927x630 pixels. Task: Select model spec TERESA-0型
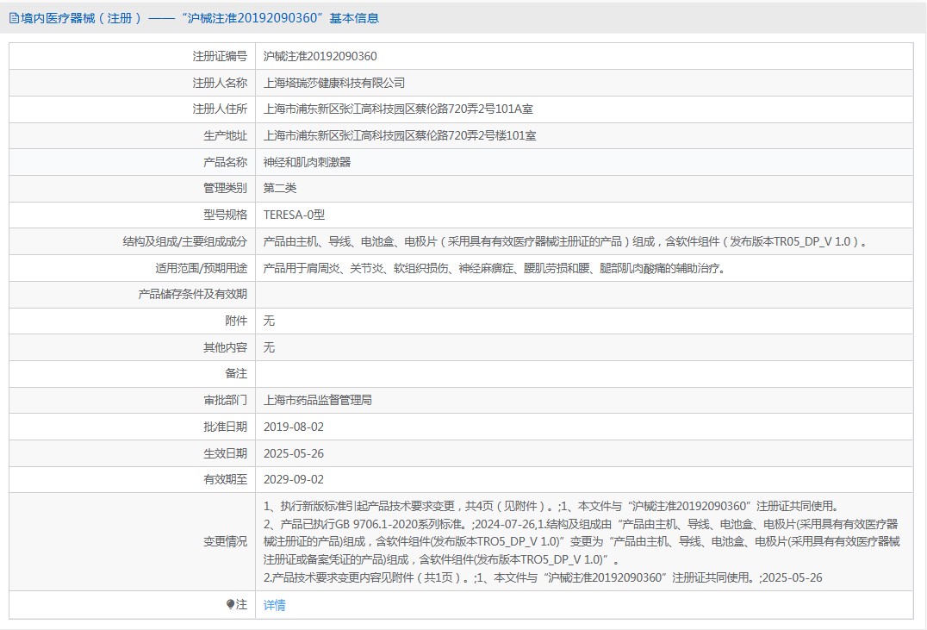(x=294, y=215)
